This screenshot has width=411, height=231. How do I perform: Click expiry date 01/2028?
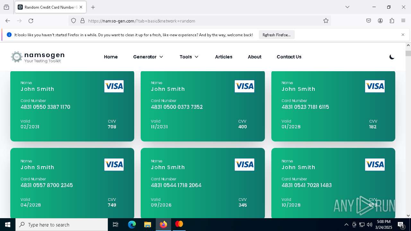click(291, 127)
